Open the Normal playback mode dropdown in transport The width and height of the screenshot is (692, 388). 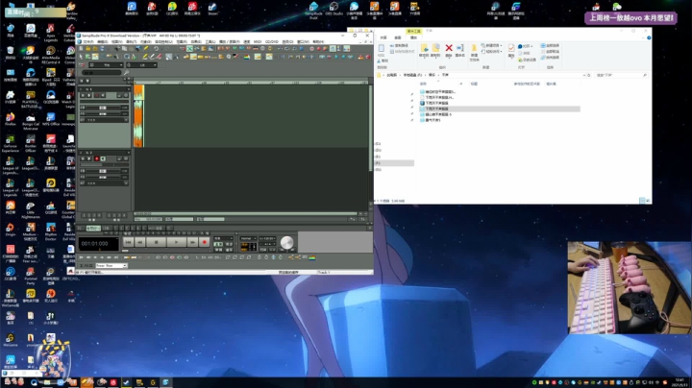click(249, 238)
